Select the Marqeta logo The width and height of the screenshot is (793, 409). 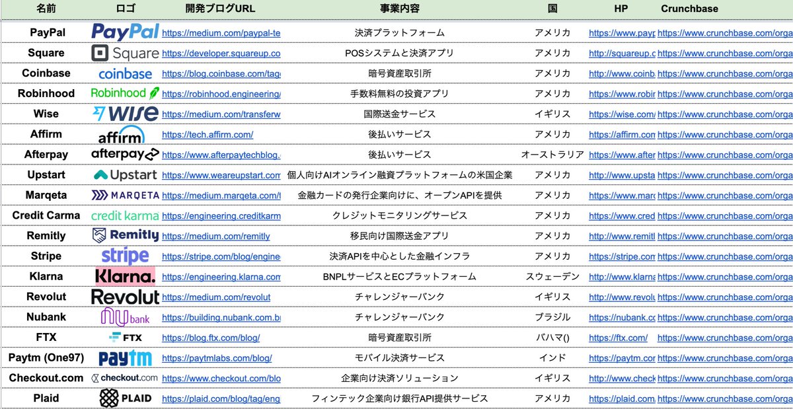[x=126, y=196]
